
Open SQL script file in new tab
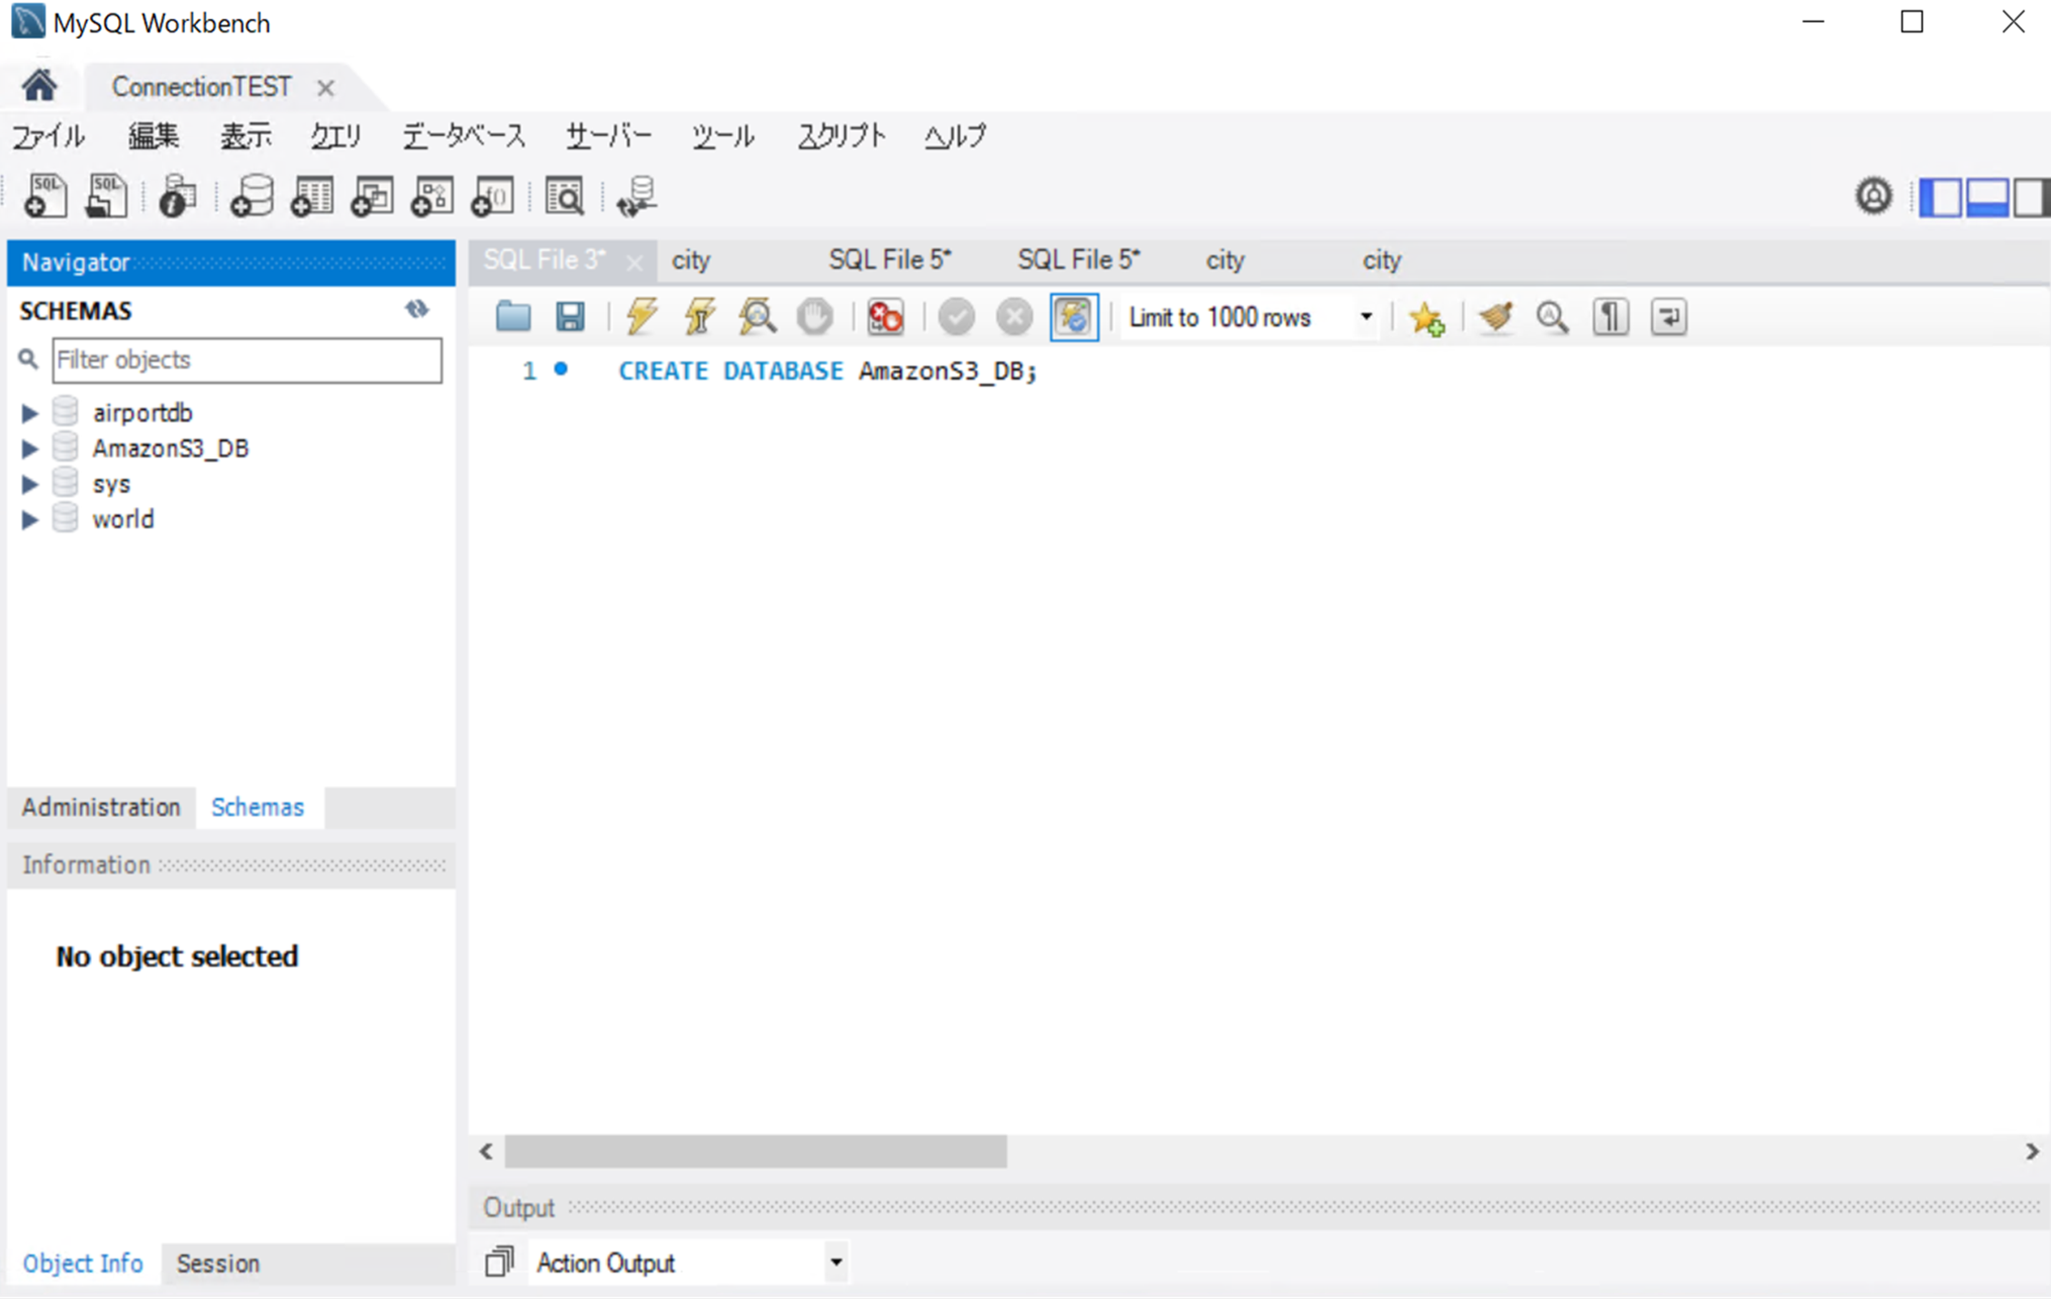point(106,196)
